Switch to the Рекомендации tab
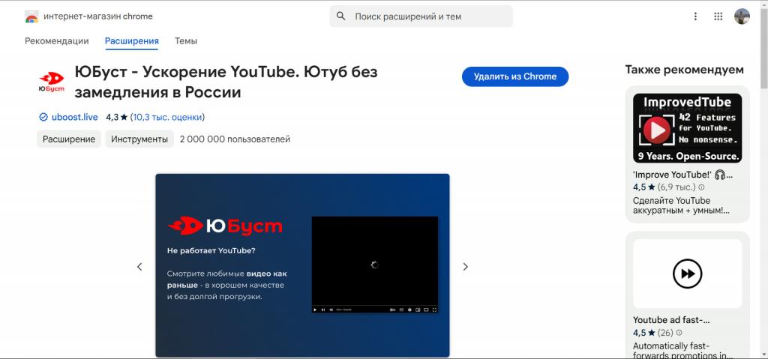768x359 pixels. click(x=57, y=41)
